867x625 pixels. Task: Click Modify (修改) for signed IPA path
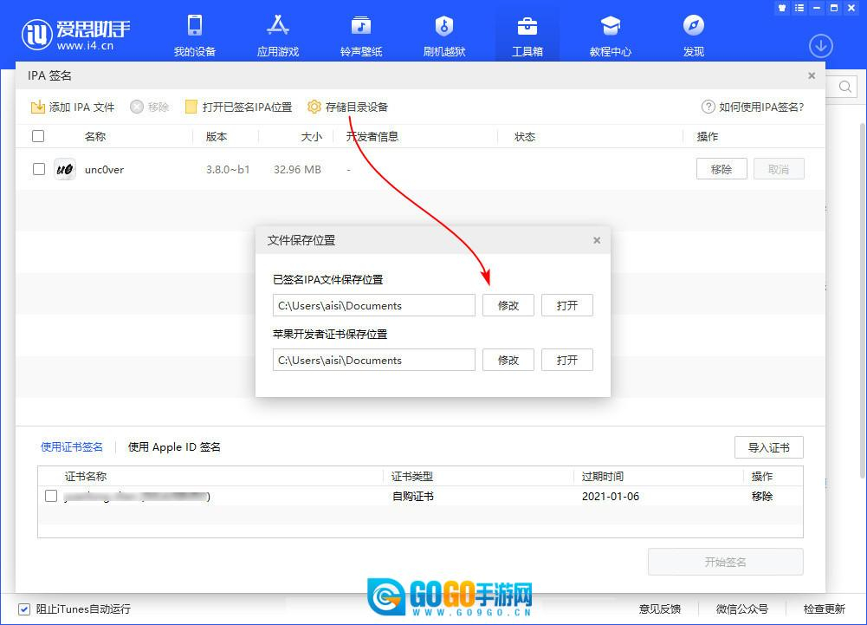pos(508,305)
